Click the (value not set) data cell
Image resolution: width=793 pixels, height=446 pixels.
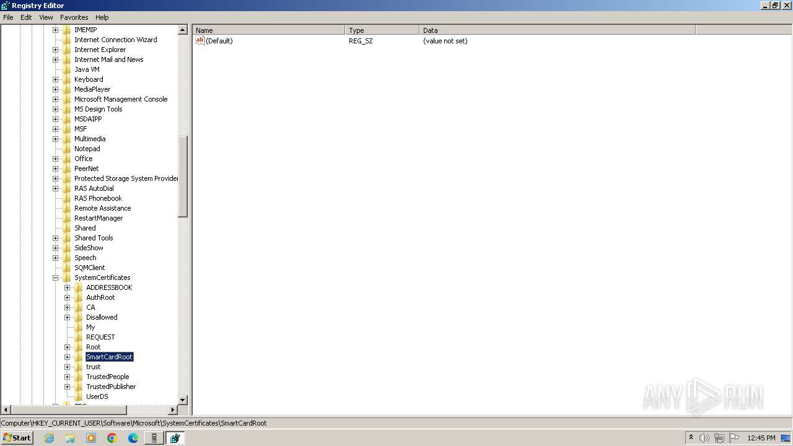445,41
